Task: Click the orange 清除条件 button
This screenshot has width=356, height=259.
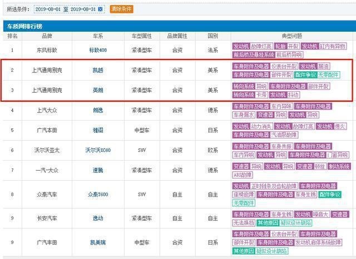Action: [121, 9]
